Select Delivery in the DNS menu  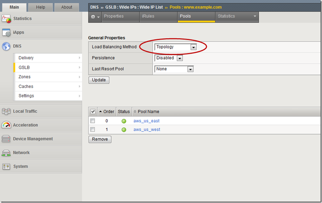[49, 58]
